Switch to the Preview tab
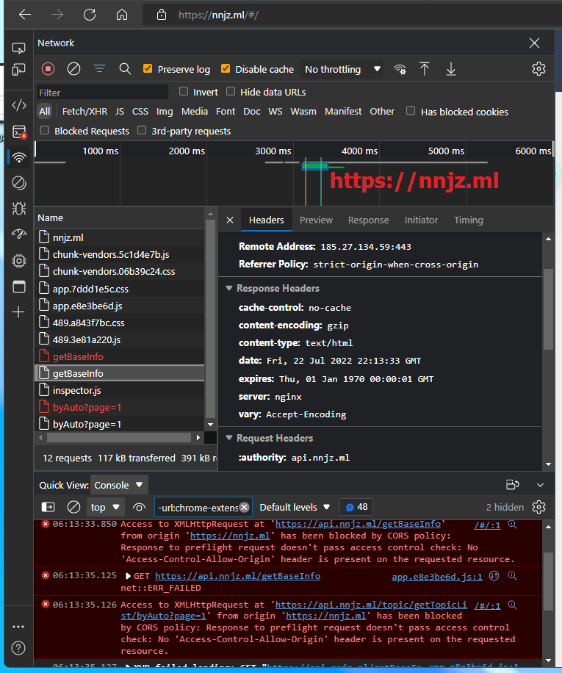Image resolution: width=562 pixels, height=673 pixels. coord(316,220)
